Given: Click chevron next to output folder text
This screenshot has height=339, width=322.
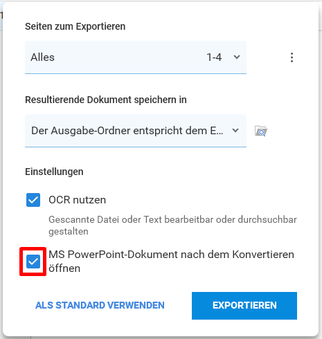Looking at the screenshot, I should click(235, 131).
